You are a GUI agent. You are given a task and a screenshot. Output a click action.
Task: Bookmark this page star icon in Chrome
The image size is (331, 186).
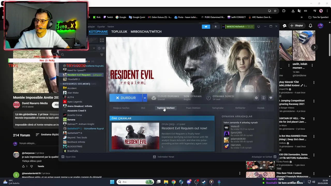[275, 11]
